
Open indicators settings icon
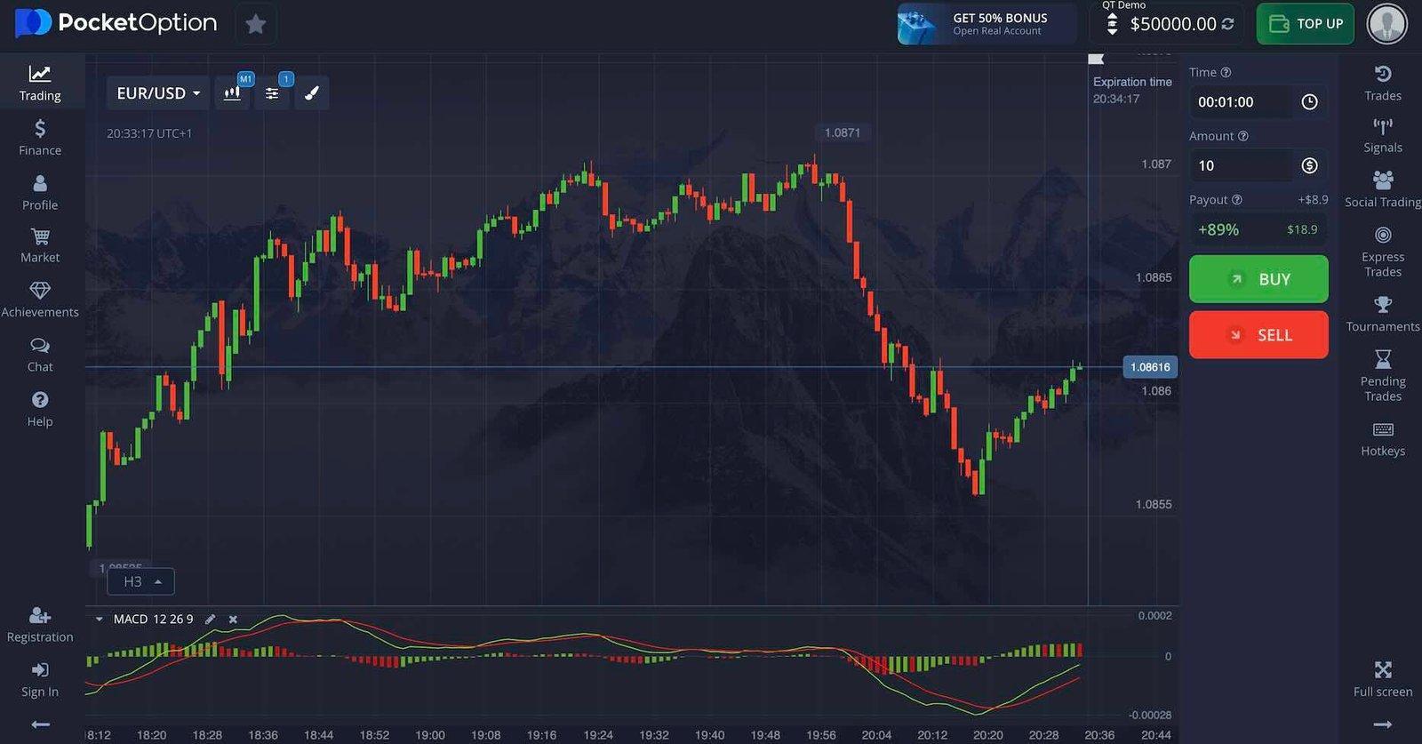coord(272,92)
